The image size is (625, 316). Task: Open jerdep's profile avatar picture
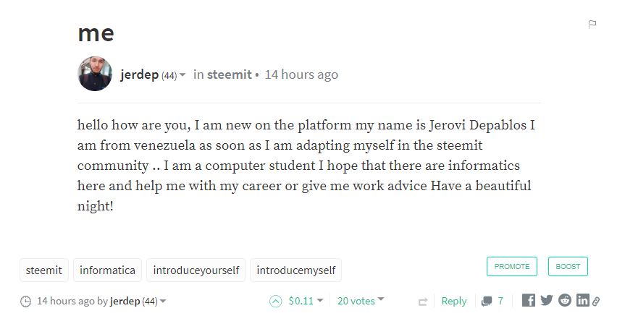[x=95, y=74]
